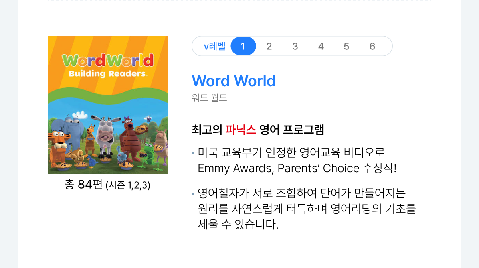Click the 워드 월드 subtitle text
This screenshot has width=479, height=268.
coord(209,97)
